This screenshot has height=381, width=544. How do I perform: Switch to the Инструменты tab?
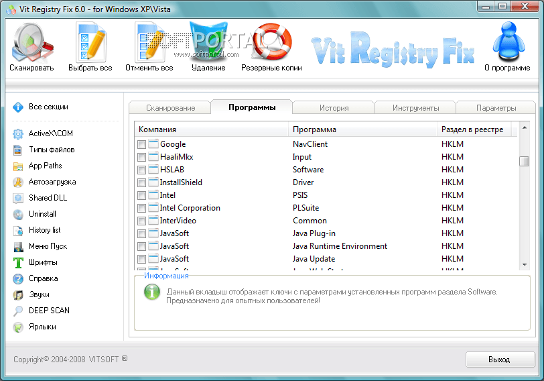pos(415,108)
